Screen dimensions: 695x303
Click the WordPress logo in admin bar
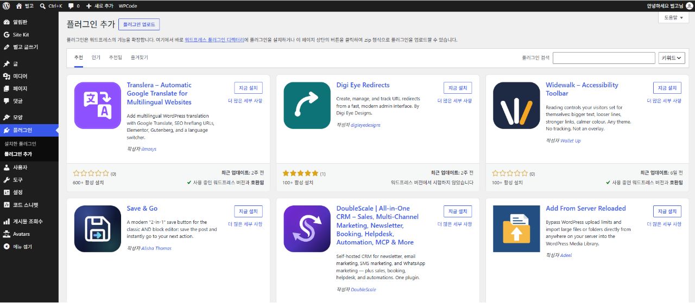[6, 5]
